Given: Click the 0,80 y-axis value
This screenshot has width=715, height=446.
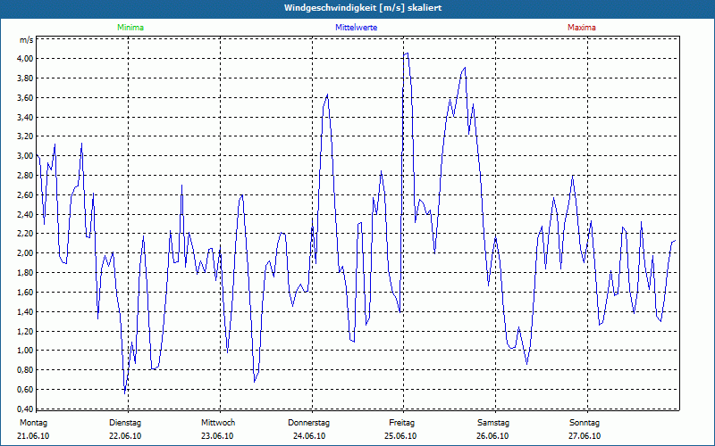Looking at the screenshot, I should [x=26, y=370].
